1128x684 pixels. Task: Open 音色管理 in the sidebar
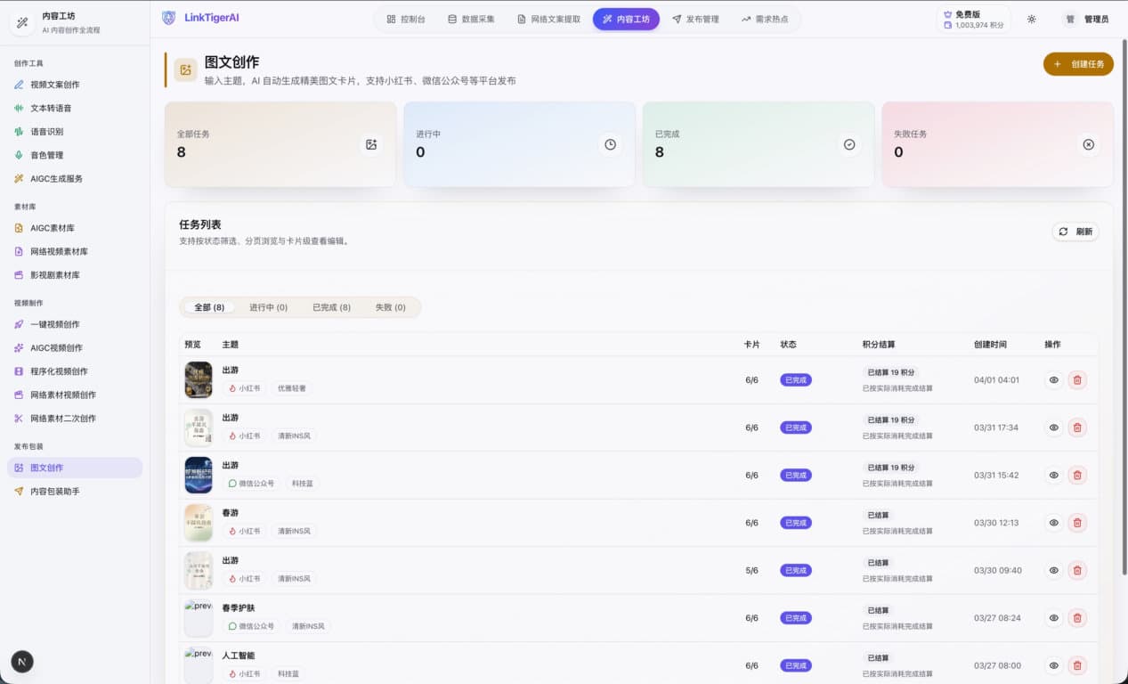tap(46, 155)
